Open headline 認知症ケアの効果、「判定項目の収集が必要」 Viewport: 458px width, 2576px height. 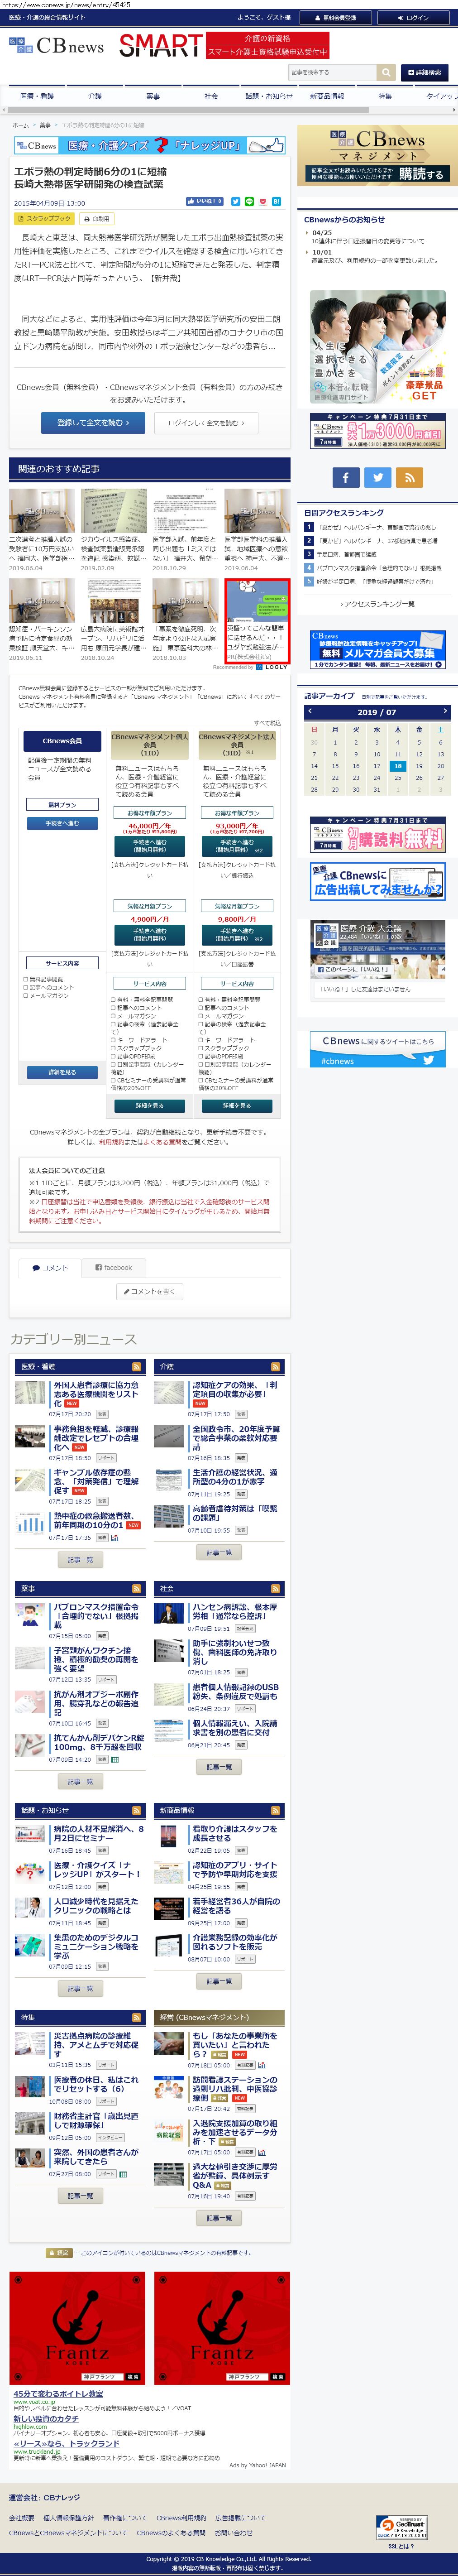point(236,1390)
